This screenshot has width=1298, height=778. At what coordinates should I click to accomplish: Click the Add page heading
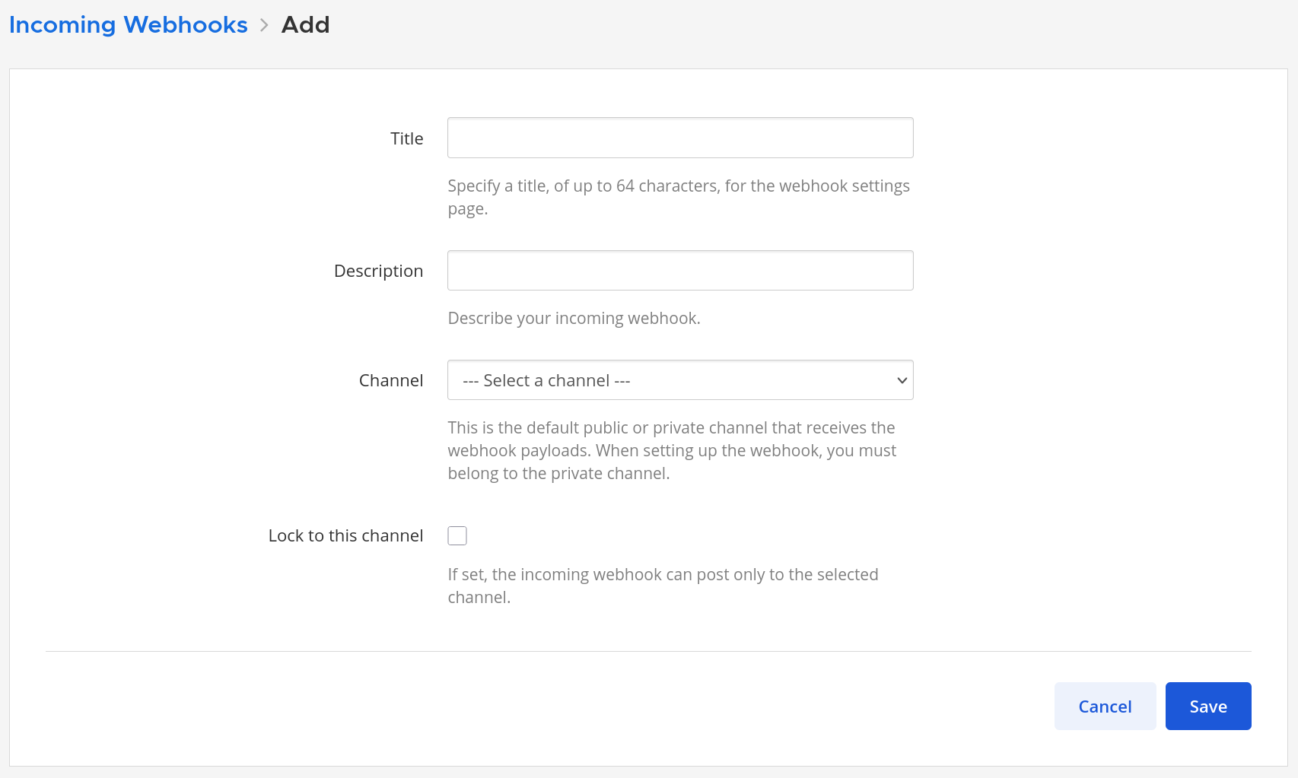[305, 25]
